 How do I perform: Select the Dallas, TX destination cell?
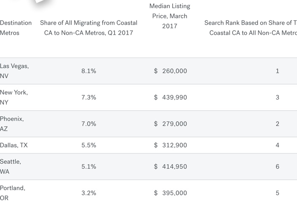click(x=14, y=145)
